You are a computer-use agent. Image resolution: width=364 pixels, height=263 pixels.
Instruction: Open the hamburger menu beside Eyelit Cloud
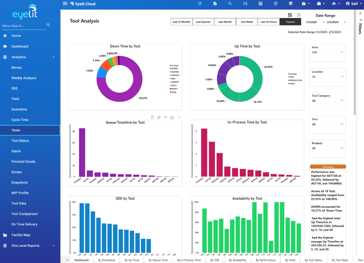pos(65,4)
